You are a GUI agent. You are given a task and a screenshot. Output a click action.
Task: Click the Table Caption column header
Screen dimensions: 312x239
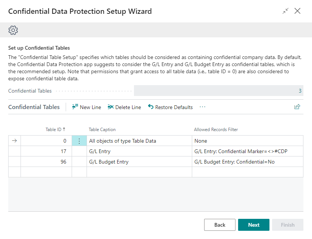[102, 130]
